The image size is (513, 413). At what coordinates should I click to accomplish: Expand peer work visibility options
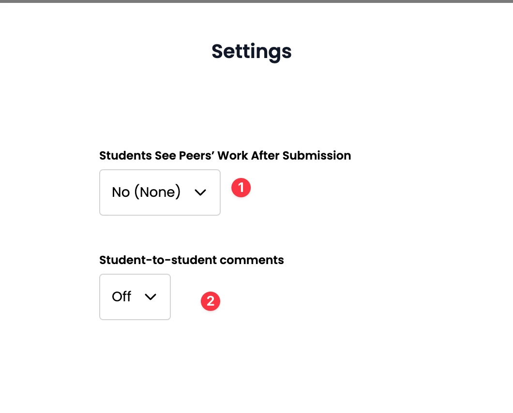click(x=160, y=192)
